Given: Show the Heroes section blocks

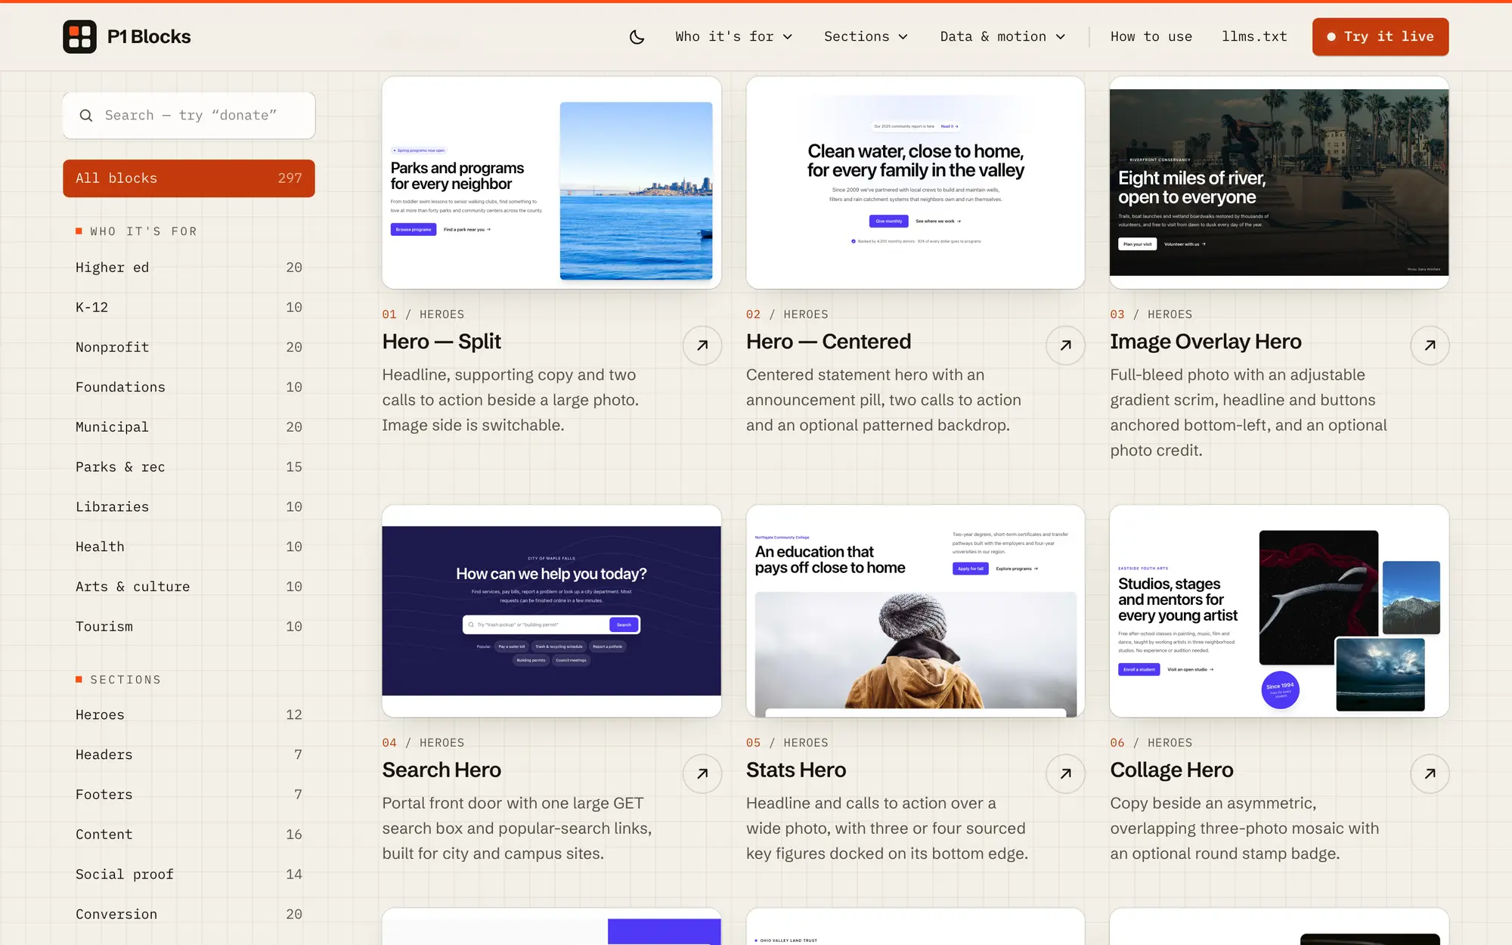Looking at the screenshot, I should click(x=189, y=715).
